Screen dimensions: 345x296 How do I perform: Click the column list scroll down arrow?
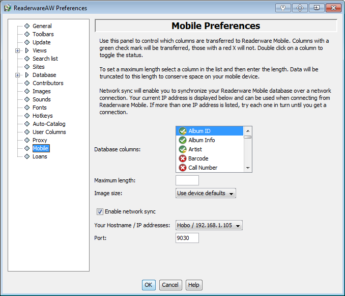pos(248,168)
